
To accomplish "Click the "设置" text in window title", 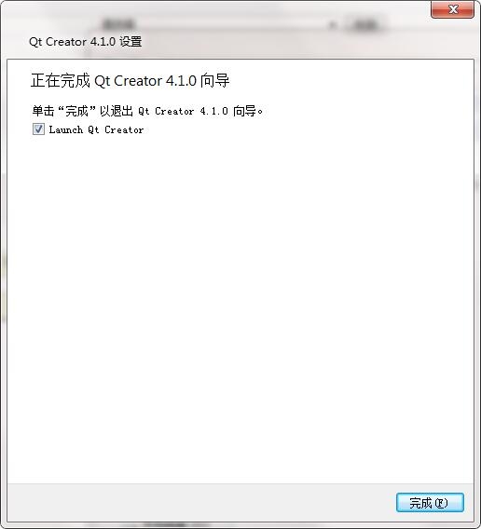I will pyautogui.click(x=131, y=42).
